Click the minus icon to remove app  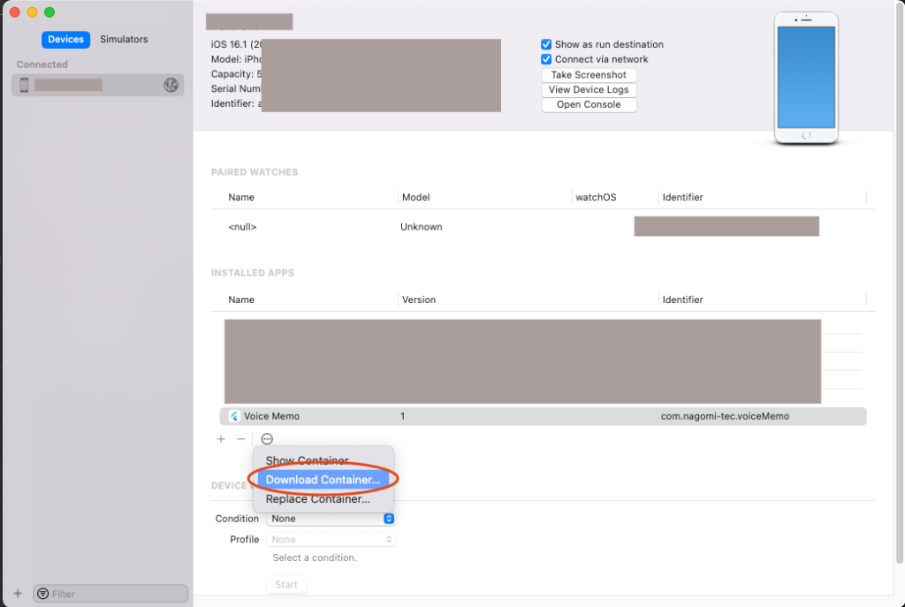[240, 439]
